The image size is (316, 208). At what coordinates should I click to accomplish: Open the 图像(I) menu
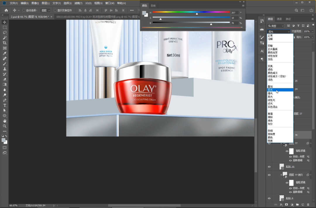point(35,3)
